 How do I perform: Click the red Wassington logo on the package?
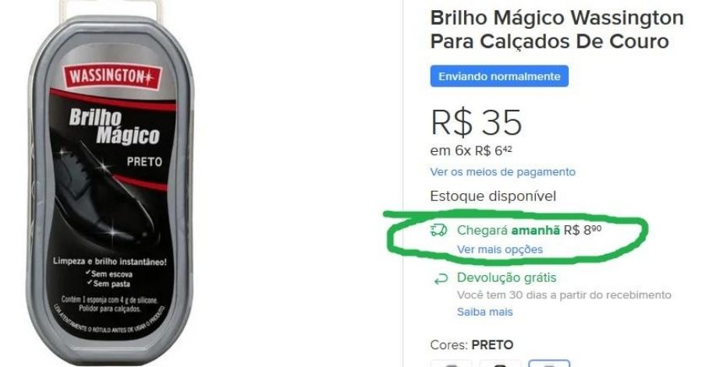112,76
